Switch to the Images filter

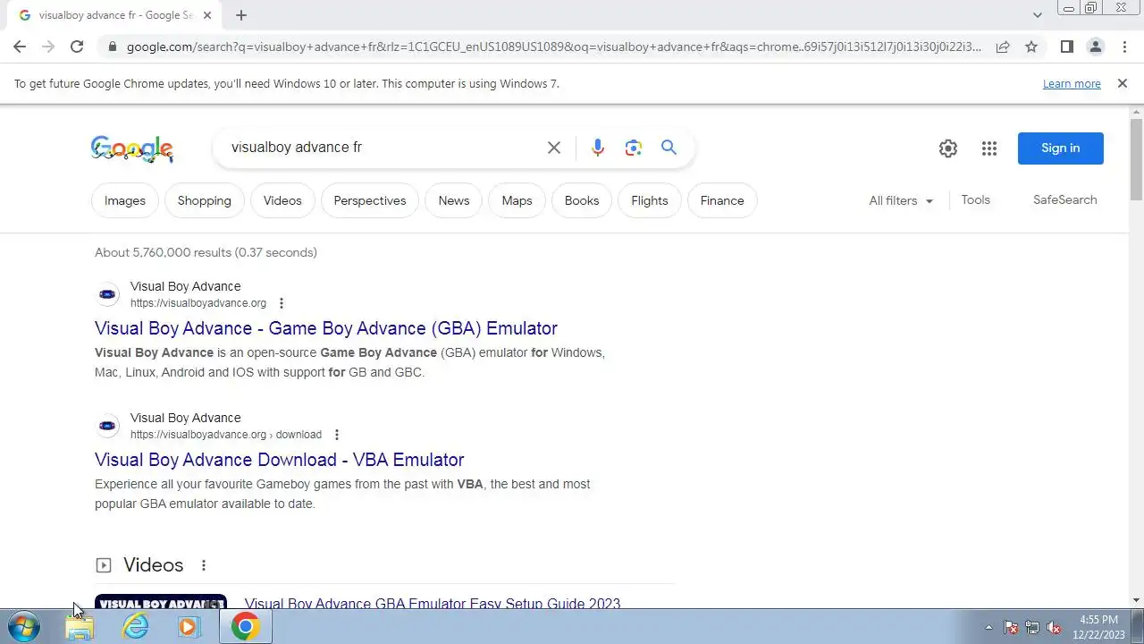point(125,200)
